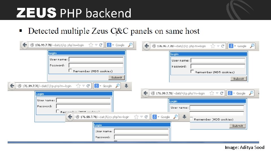Viewport: 271px width, 152px height.
Task: Submit the daiti/2 login form
Action: point(239,79)
